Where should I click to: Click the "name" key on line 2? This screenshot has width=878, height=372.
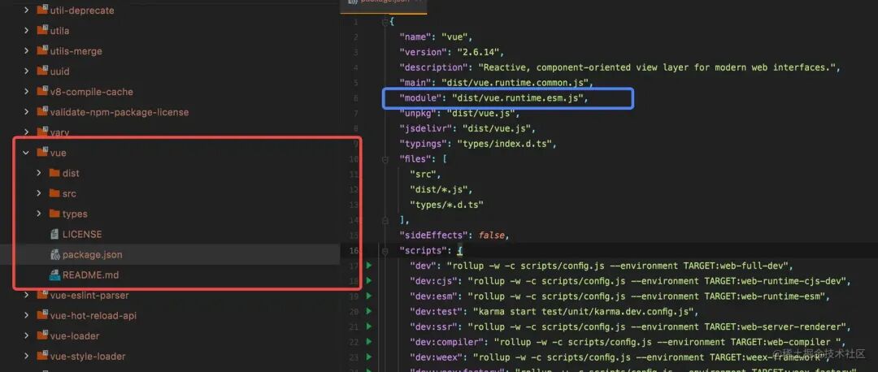pyautogui.click(x=415, y=37)
